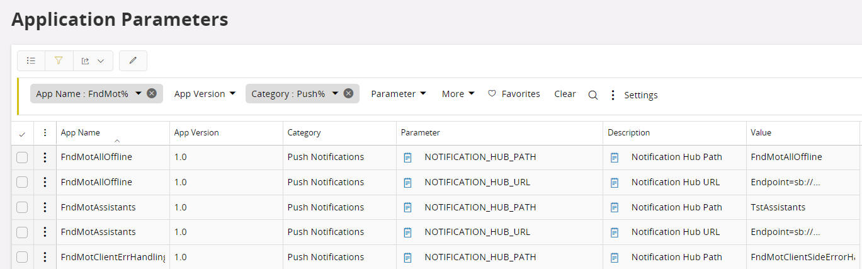The width and height of the screenshot is (862, 269).
Task: Open the Parameter filter dropdown
Action: (x=398, y=93)
